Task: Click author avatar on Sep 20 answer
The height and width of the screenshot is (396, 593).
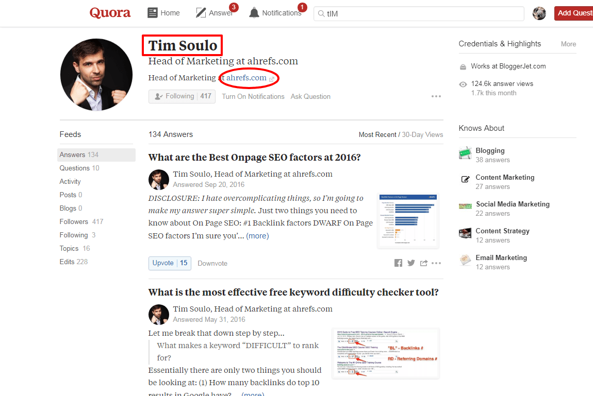Action: 158,179
